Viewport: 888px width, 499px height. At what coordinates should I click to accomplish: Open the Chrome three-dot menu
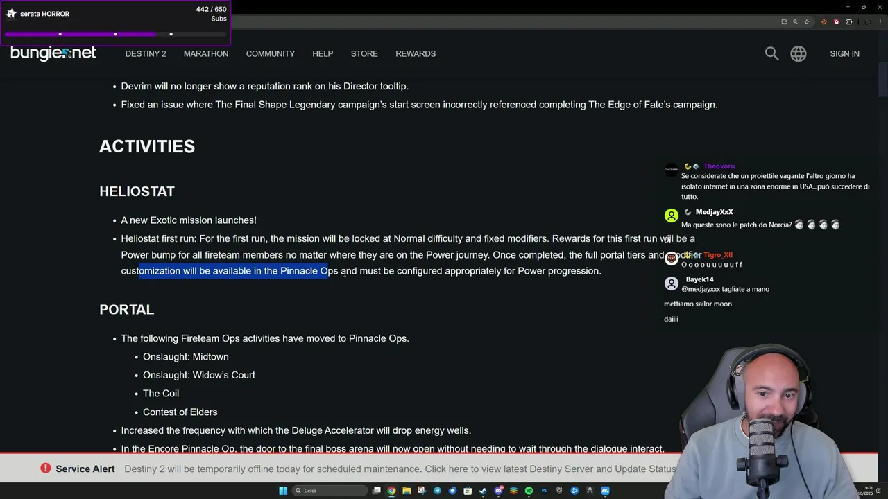pos(881,21)
